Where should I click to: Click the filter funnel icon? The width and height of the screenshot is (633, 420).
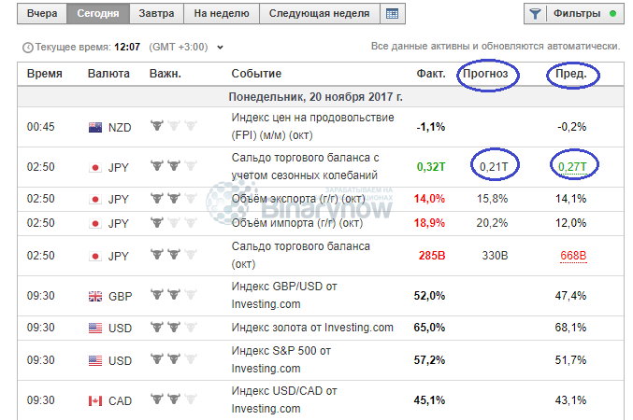click(536, 14)
